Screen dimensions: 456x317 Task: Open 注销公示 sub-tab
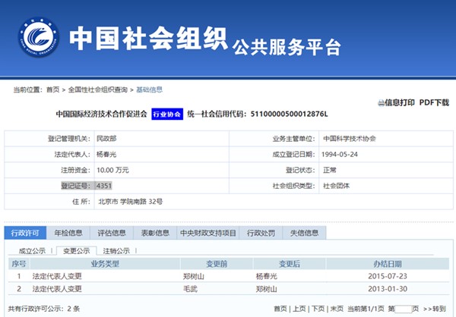pos(116,251)
